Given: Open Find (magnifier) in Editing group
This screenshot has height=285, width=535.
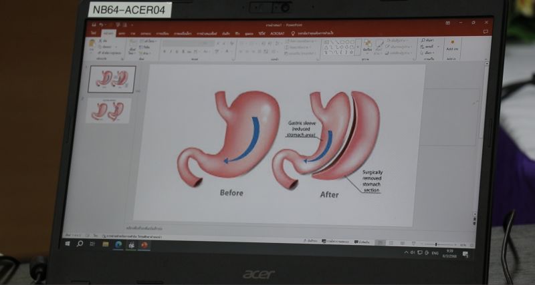Looking at the screenshot, I should 427,40.
